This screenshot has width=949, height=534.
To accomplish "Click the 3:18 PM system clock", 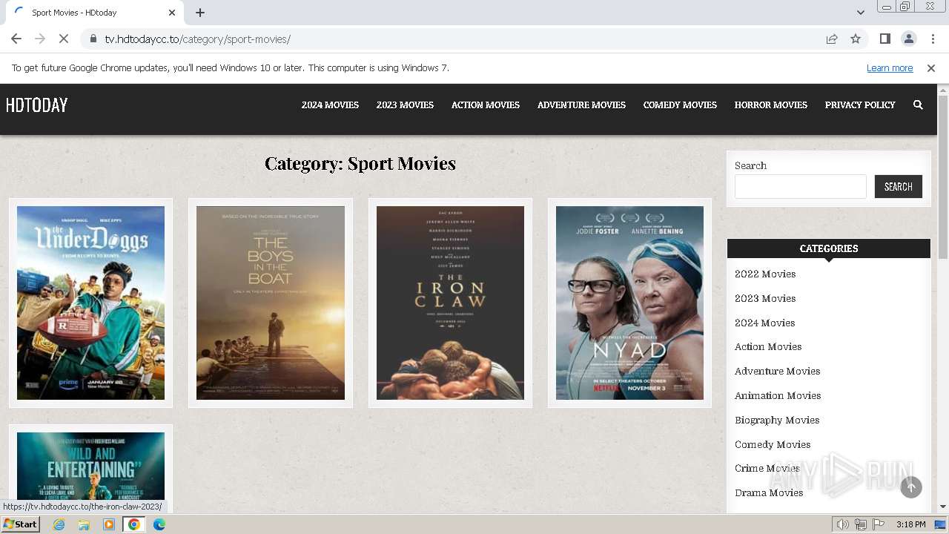I will [x=910, y=524].
